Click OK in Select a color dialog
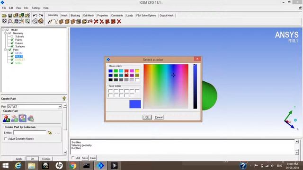 (x=147, y=117)
